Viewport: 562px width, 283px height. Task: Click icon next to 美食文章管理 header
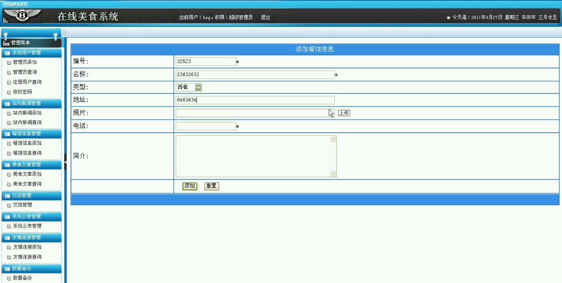pyautogui.click(x=7, y=165)
